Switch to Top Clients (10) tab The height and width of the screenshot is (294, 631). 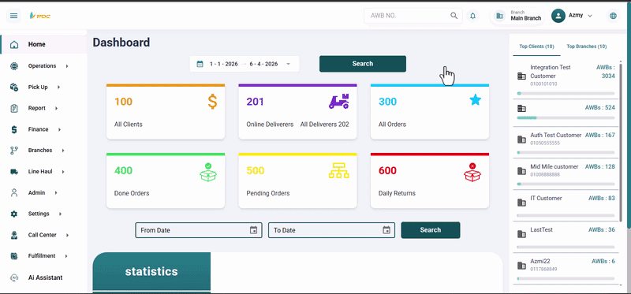pos(536,47)
